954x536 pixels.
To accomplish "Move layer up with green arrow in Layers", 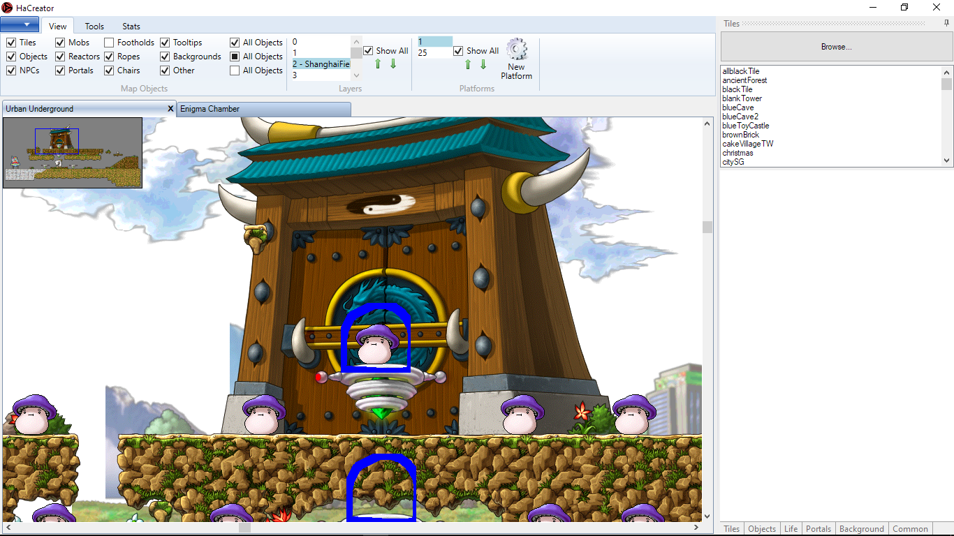I will pyautogui.click(x=378, y=64).
